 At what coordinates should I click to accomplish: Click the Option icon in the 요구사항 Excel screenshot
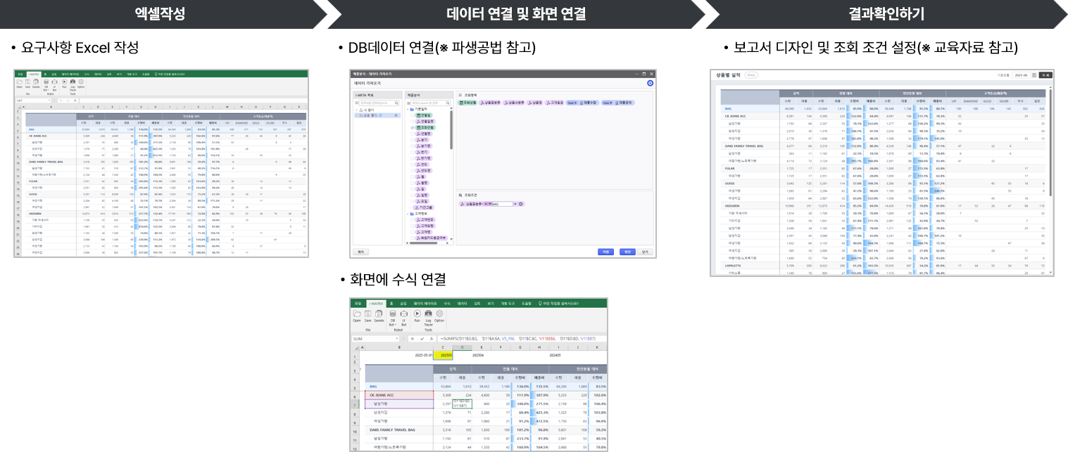pyautogui.click(x=81, y=82)
